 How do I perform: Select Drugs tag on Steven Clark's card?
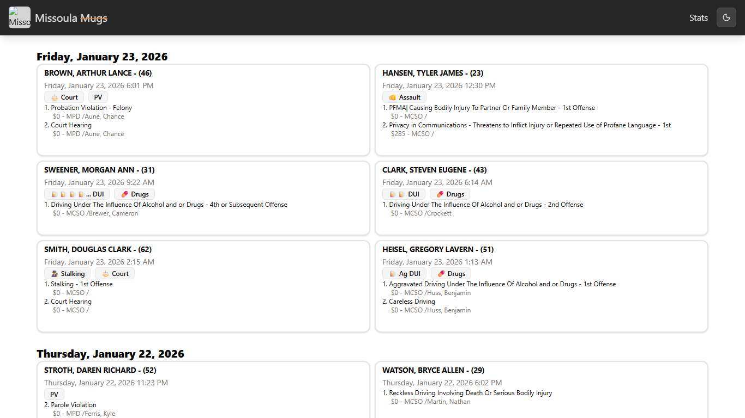(x=449, y=194)
